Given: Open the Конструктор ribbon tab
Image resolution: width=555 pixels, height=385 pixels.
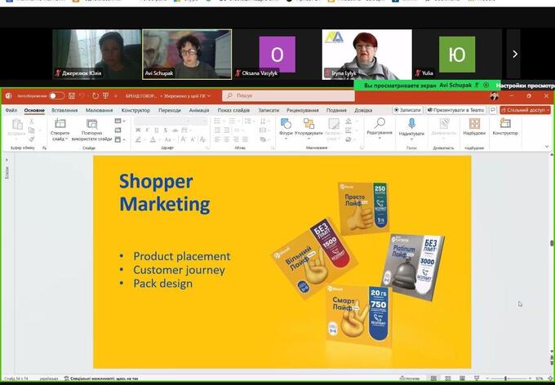Looking at the screenshot, I should [x=135, y=110].
